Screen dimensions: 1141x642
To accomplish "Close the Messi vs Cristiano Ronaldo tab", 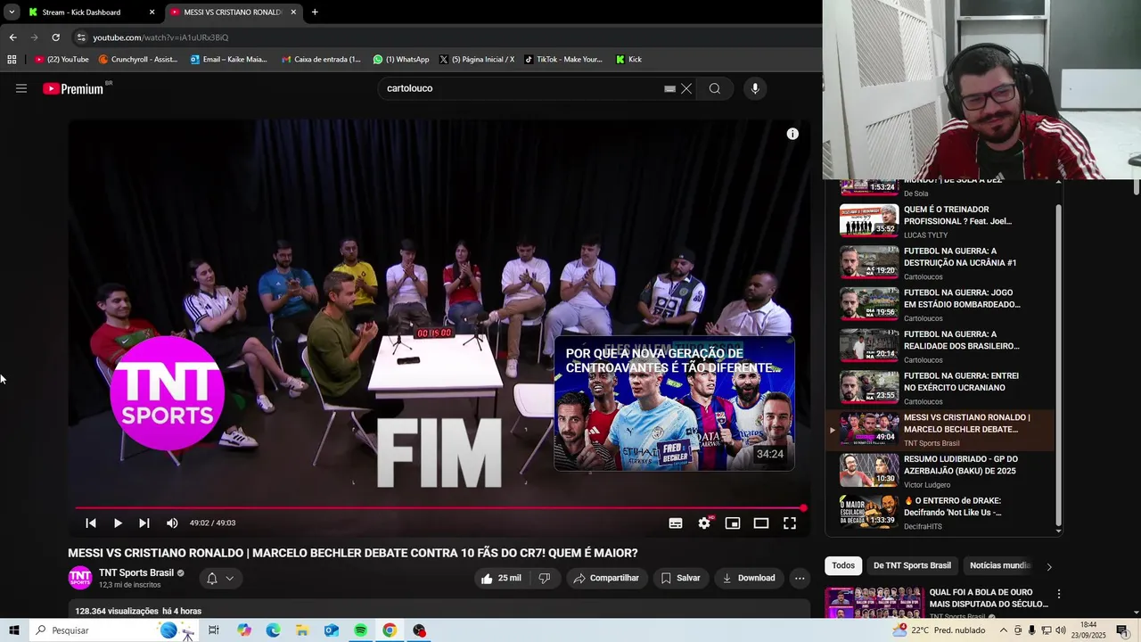I will click(293, 12).
